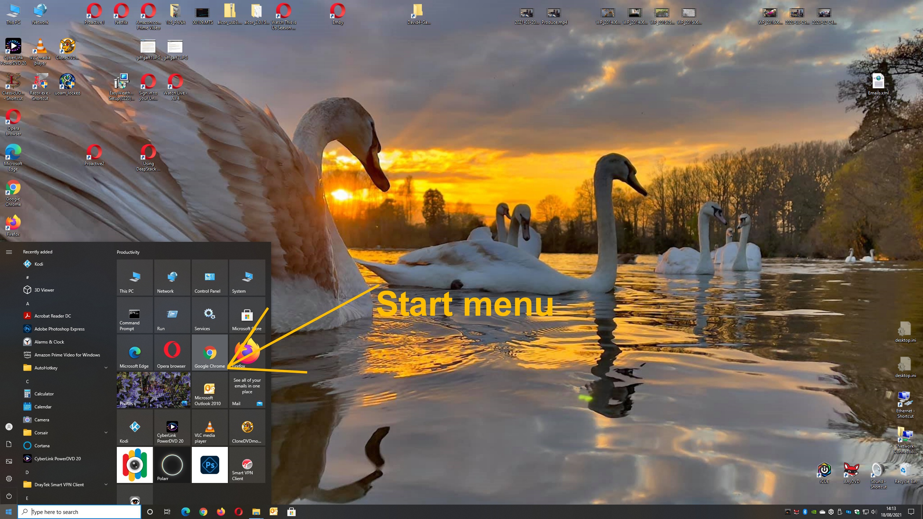Expand the Corsair folder in app list
Image resolution: width=923 pixels, height=519 pixels.
pos(106,433)
